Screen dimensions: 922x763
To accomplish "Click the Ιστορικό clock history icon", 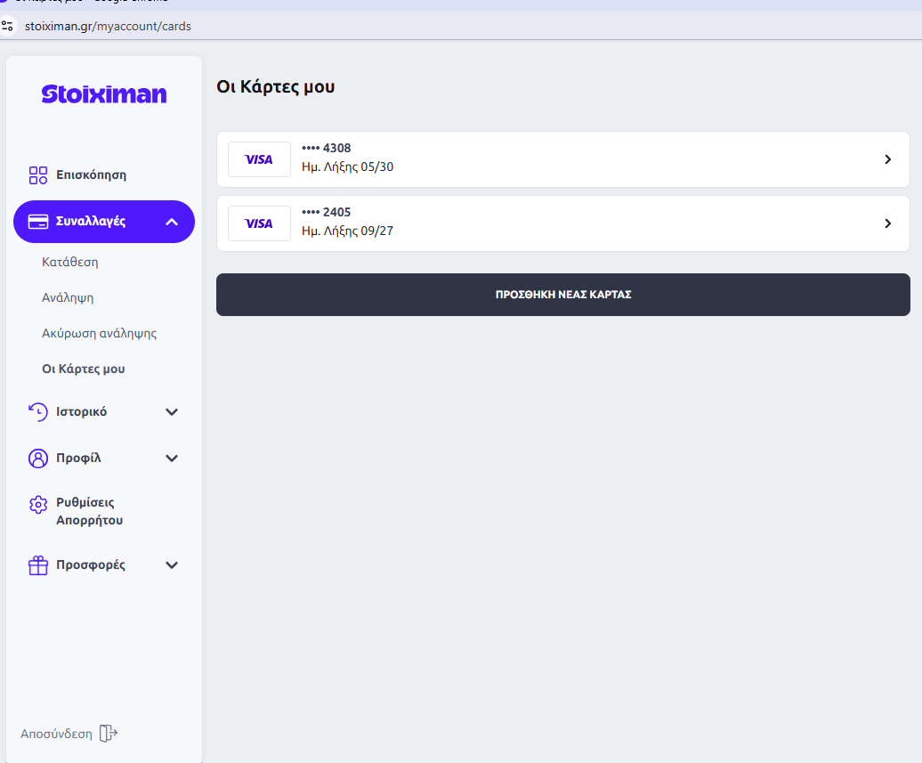I will click(x=38, y=412).
